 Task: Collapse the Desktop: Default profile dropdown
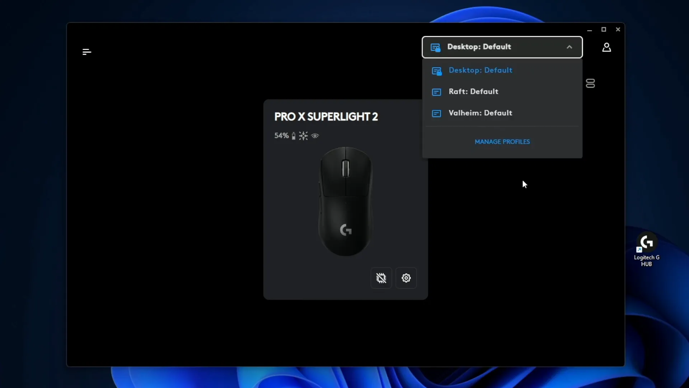coord(569,47)
